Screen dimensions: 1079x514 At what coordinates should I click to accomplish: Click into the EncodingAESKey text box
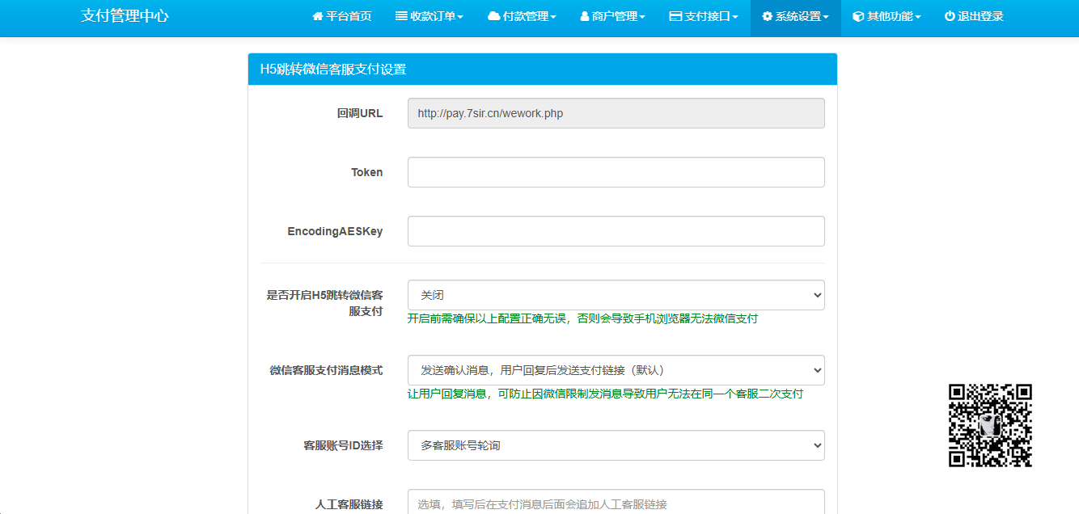616,231
